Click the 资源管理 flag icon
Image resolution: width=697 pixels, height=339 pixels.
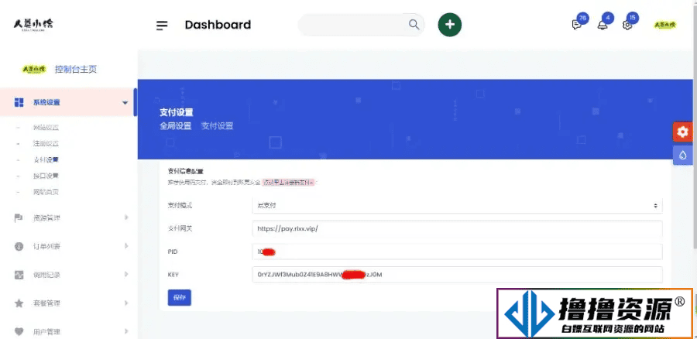click(19, 217)
